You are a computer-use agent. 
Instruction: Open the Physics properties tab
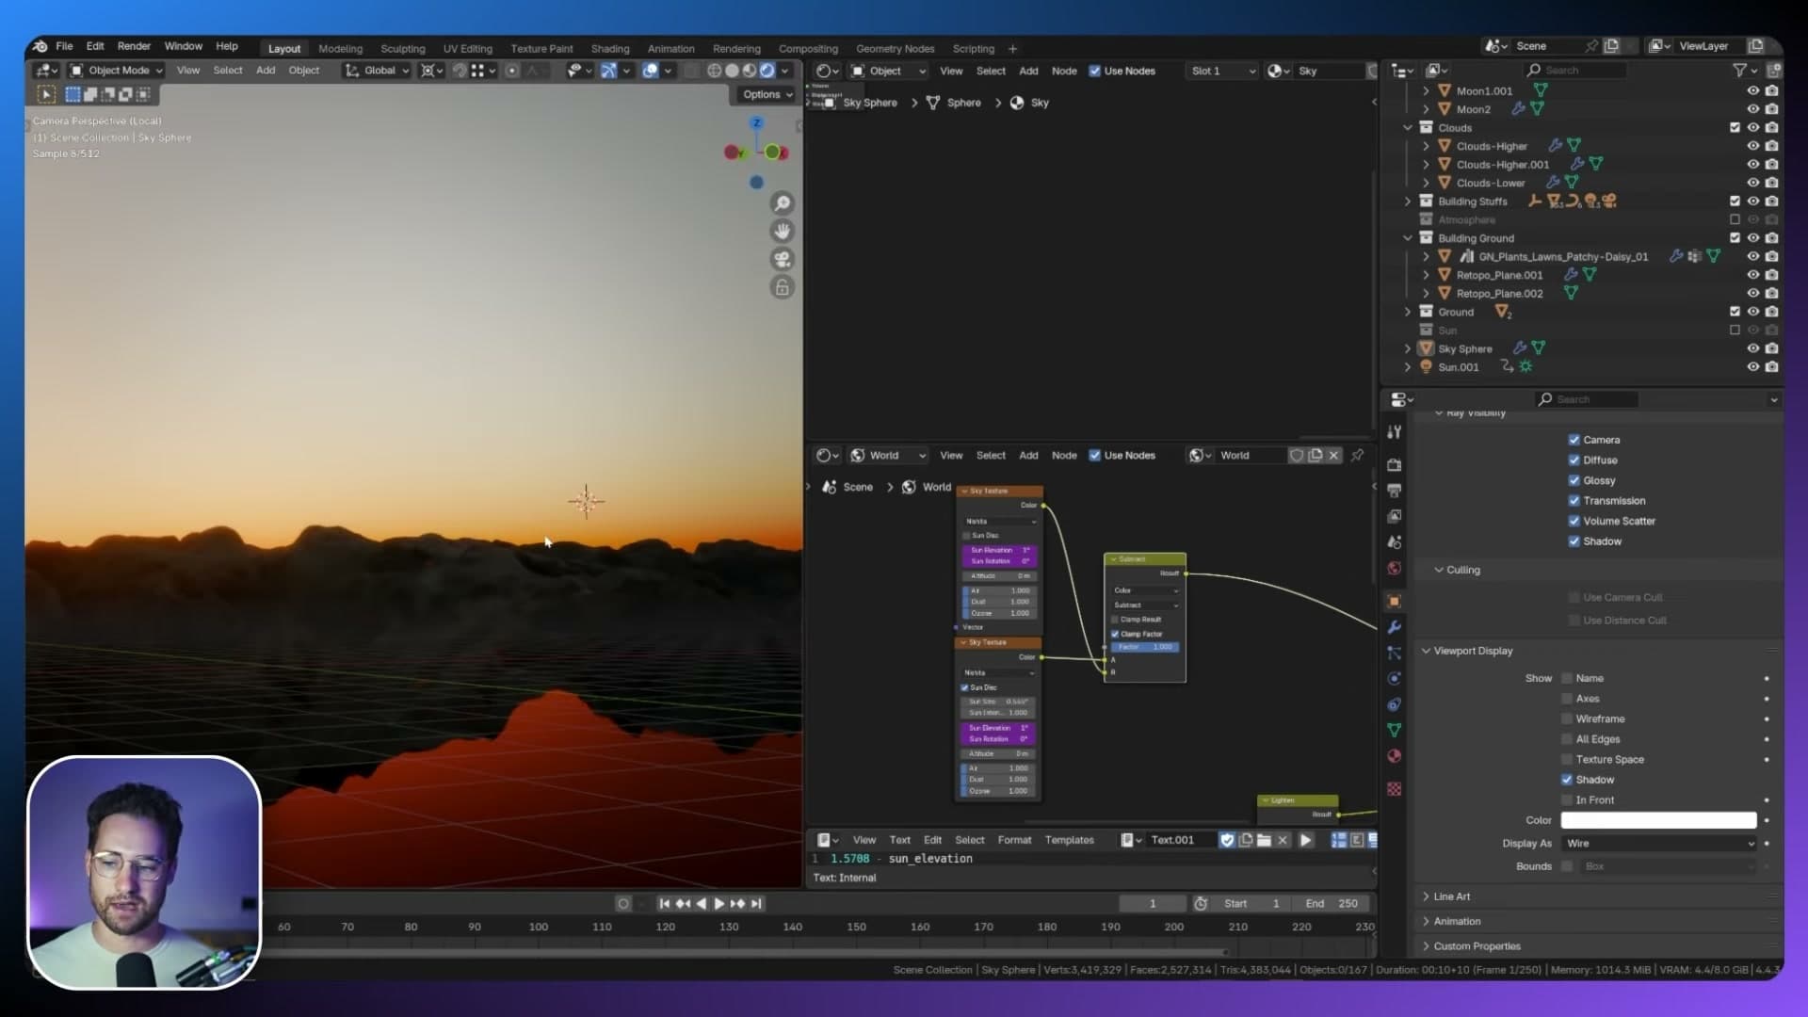pos(1395,678)
